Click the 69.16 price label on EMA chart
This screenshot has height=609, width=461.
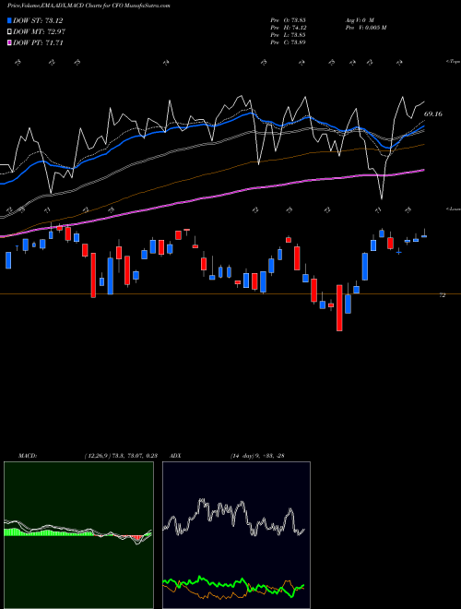433,114
